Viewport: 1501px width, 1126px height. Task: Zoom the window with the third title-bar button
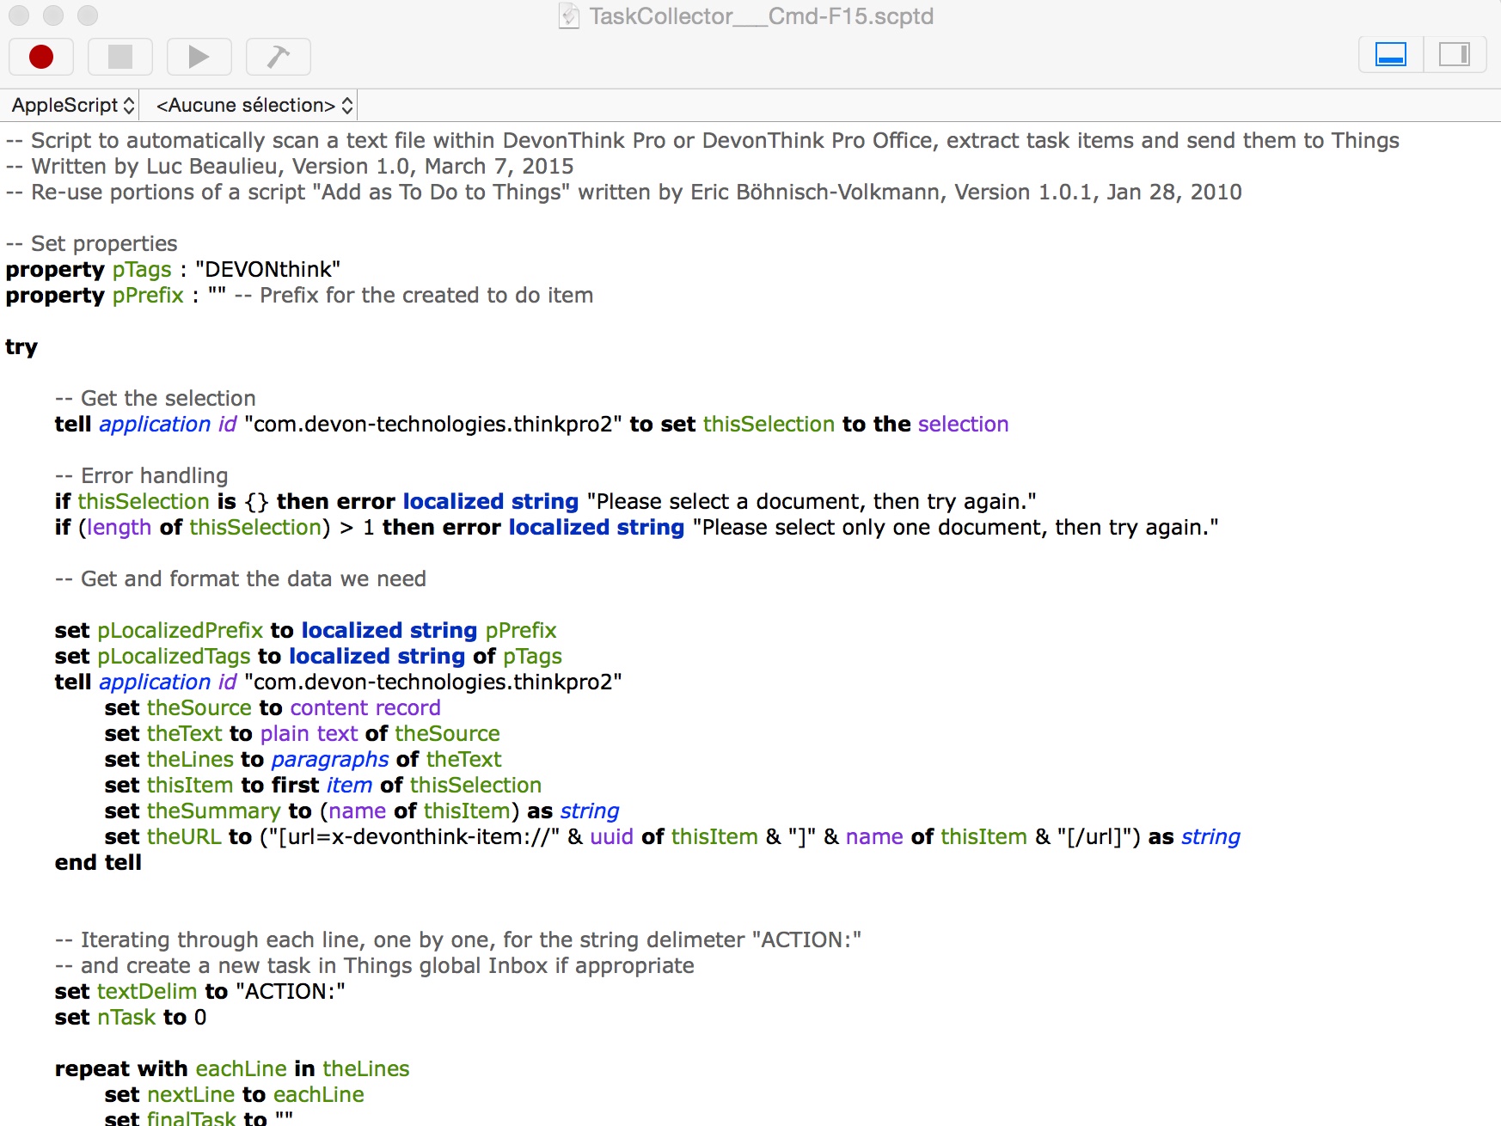click(x=88, y=15)
